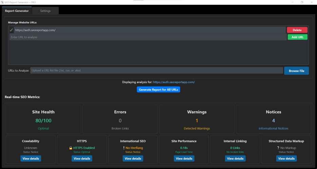The height and width of the screenshot is (169, 317).
Task: Click the URL list file upload field
Action: tap(157, 71)
